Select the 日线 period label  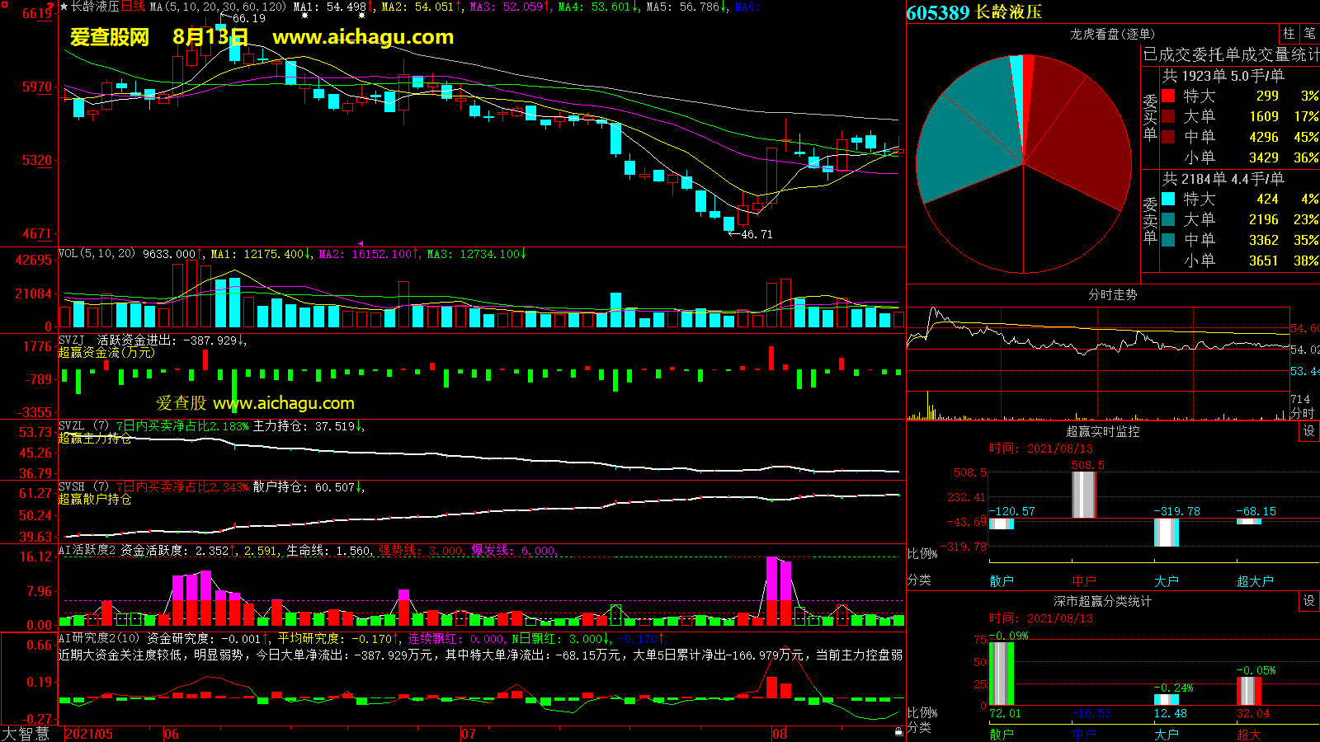coord(133,7)
